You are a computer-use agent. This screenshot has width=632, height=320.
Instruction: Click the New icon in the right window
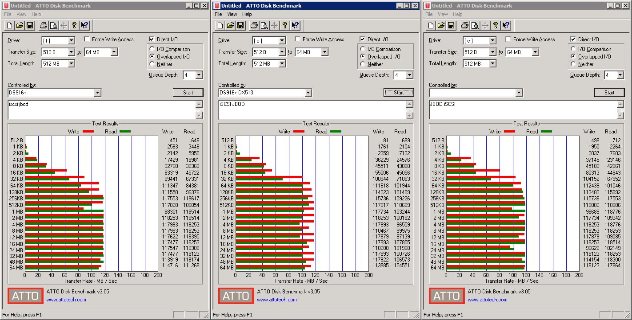(x=431, y=25)
